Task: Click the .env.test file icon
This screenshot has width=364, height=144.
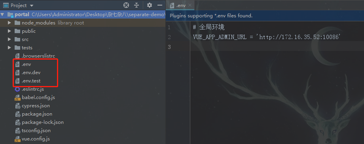Action: [17, 81]
